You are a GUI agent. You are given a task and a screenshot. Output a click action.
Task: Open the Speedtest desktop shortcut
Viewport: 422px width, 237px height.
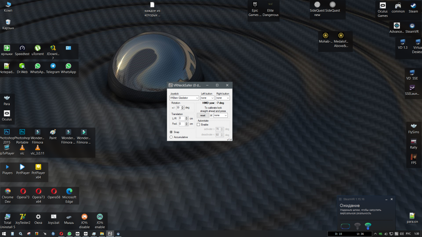pos(22,50)
